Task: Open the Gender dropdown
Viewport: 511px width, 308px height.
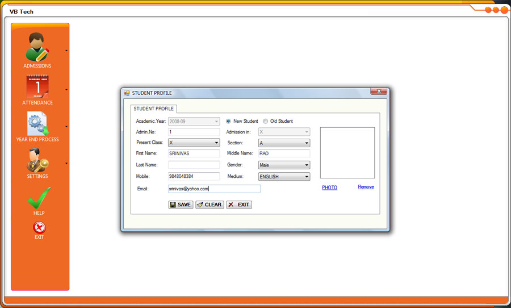Action: pyautogui.click(x=284, y=165)
